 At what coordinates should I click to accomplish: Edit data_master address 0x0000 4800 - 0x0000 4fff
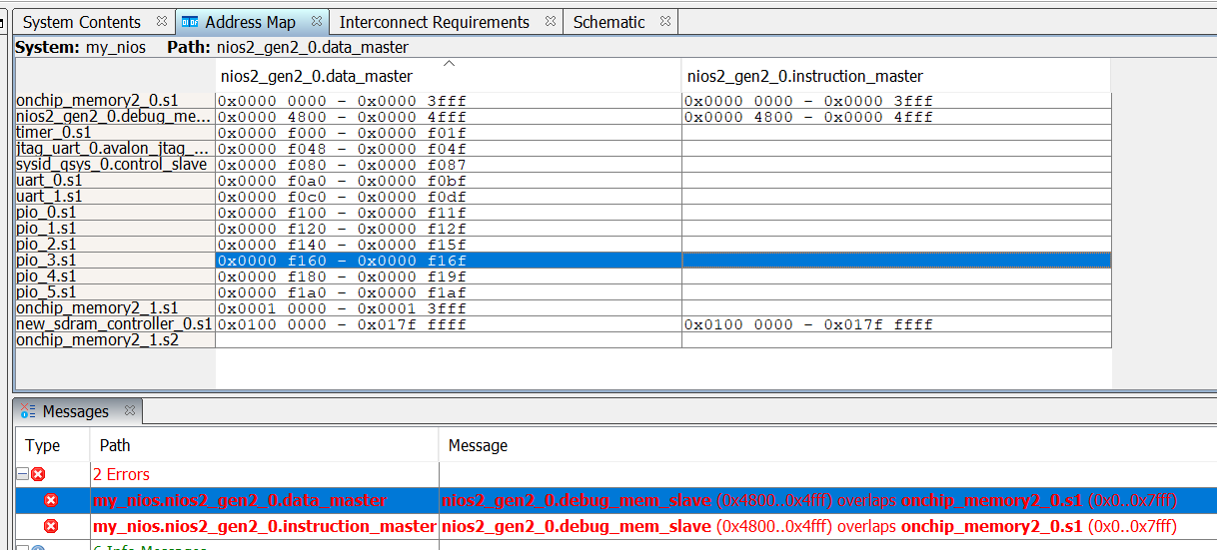pyautogui.click(x=449, y=117)
